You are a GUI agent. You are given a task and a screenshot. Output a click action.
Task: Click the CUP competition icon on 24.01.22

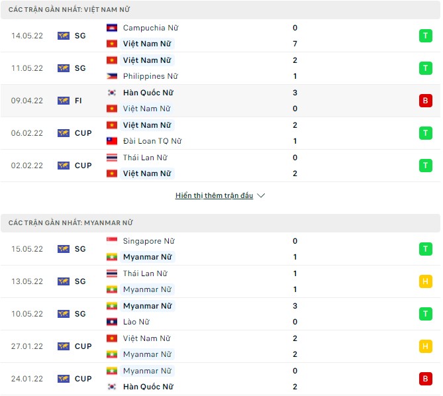click(x=64, y=379)
